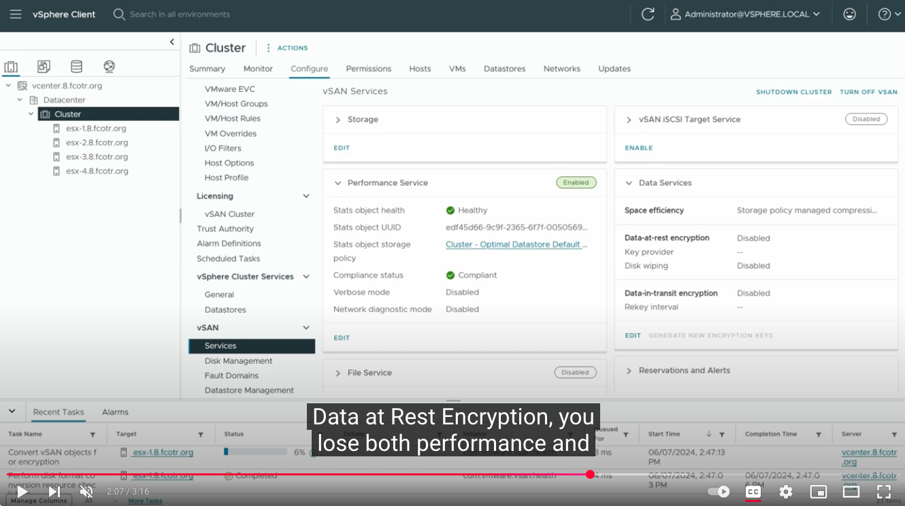905x506 pixels.
Task: Filter the Start Time column
Action: (x=722, y=435)
